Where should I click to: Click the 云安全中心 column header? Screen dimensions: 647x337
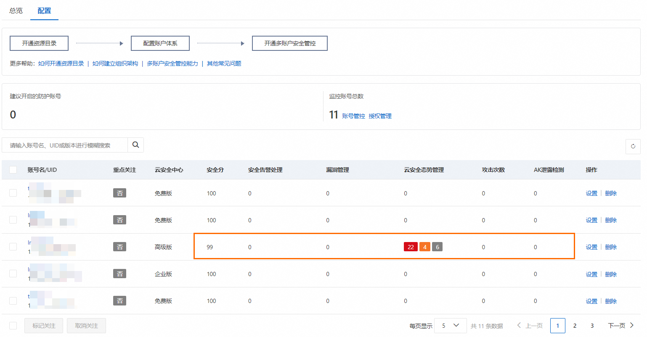coord(169,170)
